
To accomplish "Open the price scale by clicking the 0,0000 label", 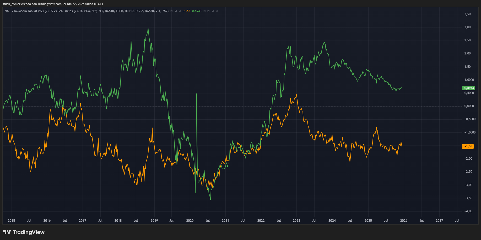I will click(469, 106).
